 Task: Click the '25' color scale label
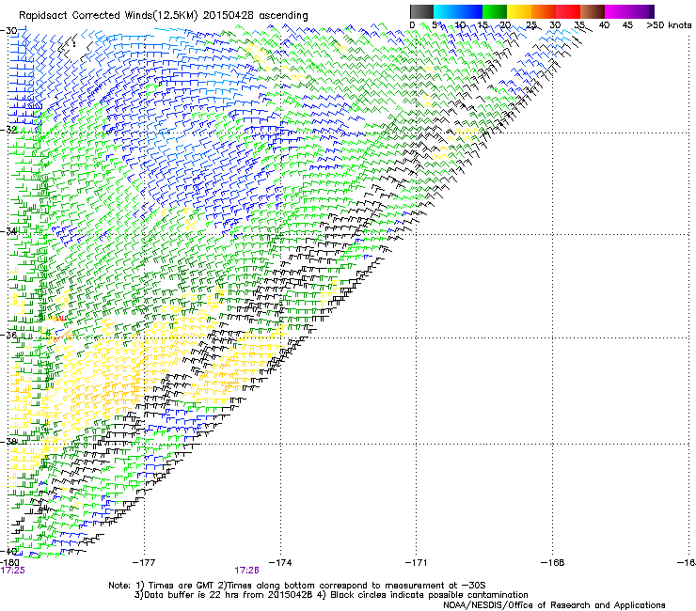point(530,25)
